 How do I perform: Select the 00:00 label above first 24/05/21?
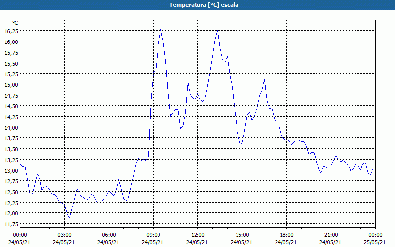[20, 235]
